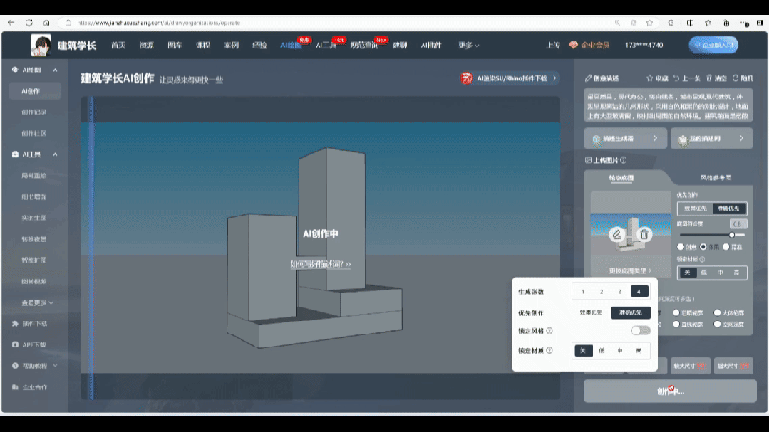Click the APP下载 icon in sidebar

click(15, 344)
